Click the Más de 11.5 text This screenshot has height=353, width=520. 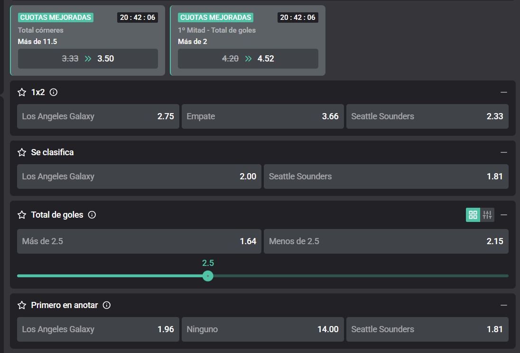tap(37, 42)
